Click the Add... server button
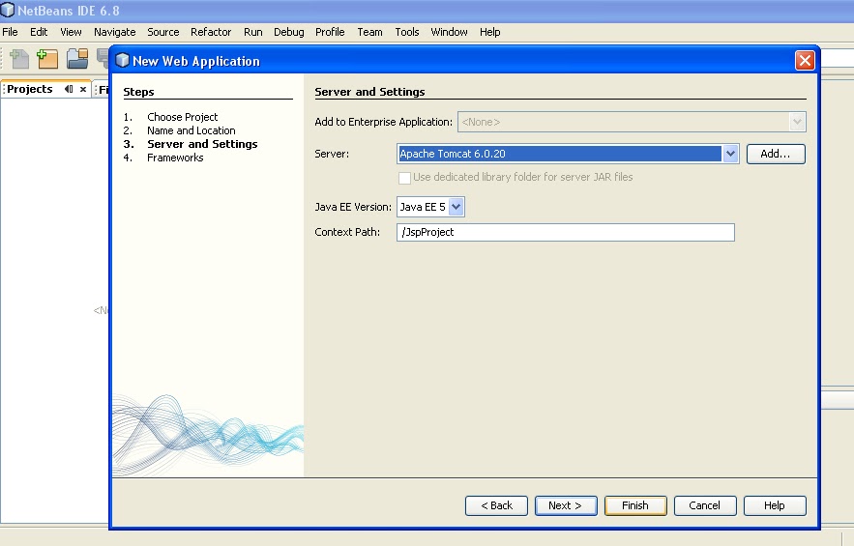This screenshot has width=854, height=546. (776, 154)
